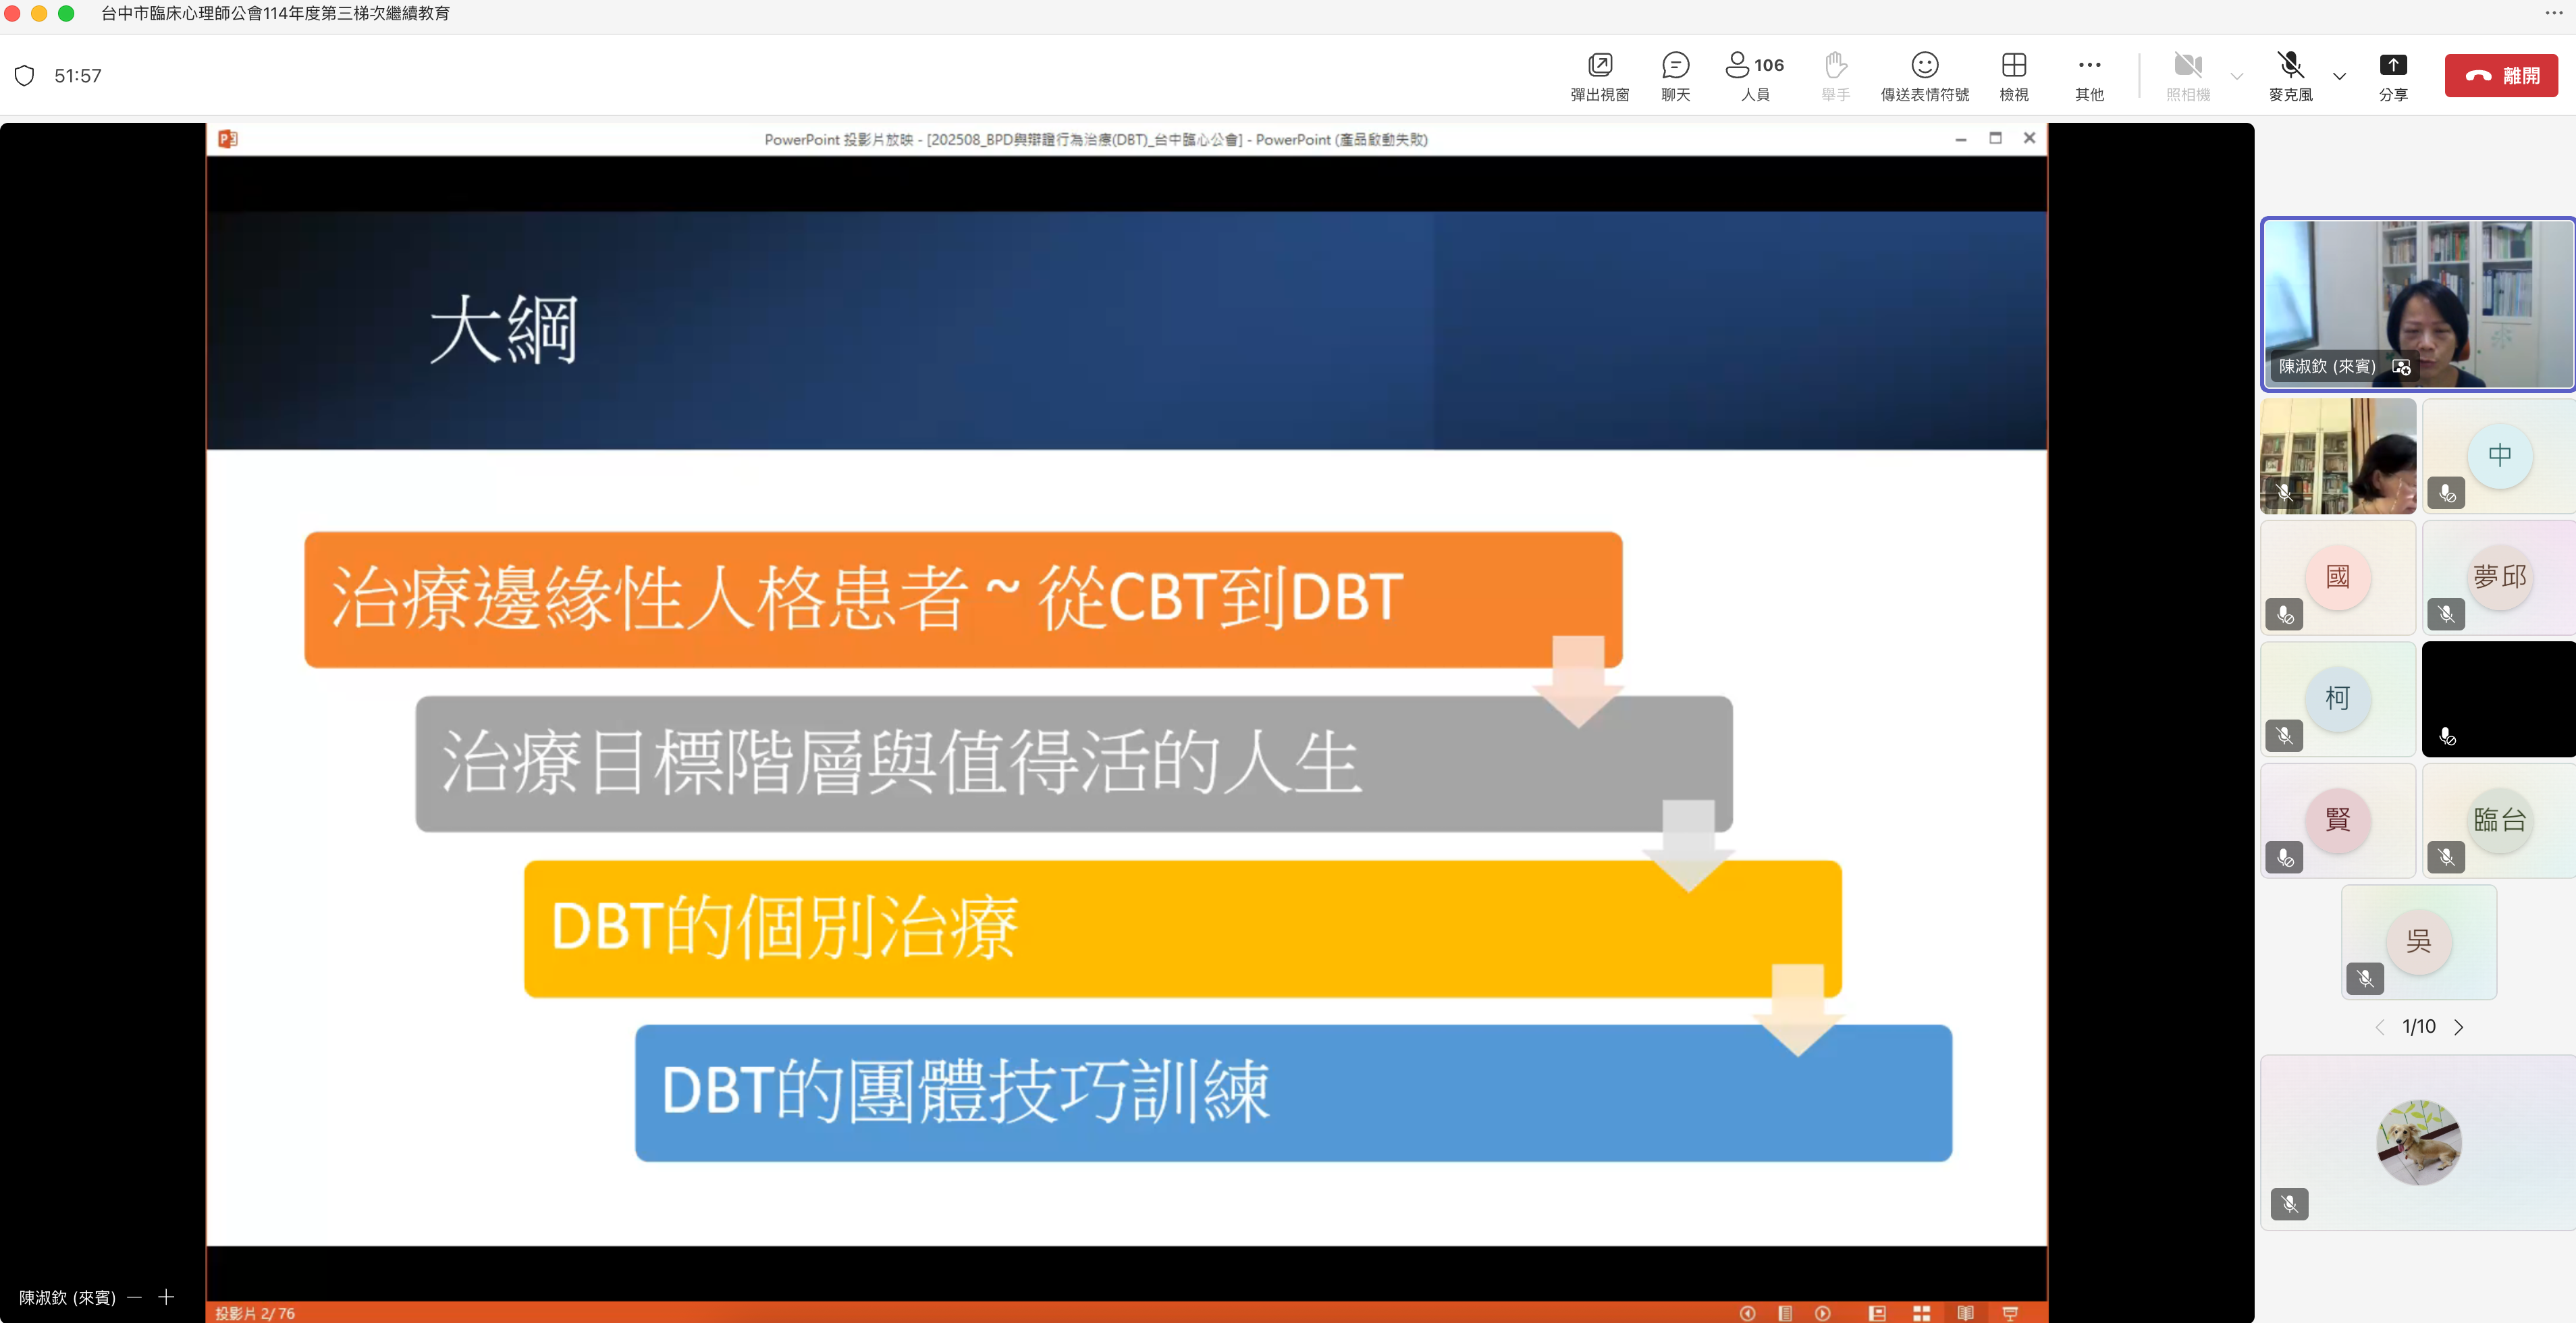
Task: Click the shield security icon near timer
Action: point(25,76)
